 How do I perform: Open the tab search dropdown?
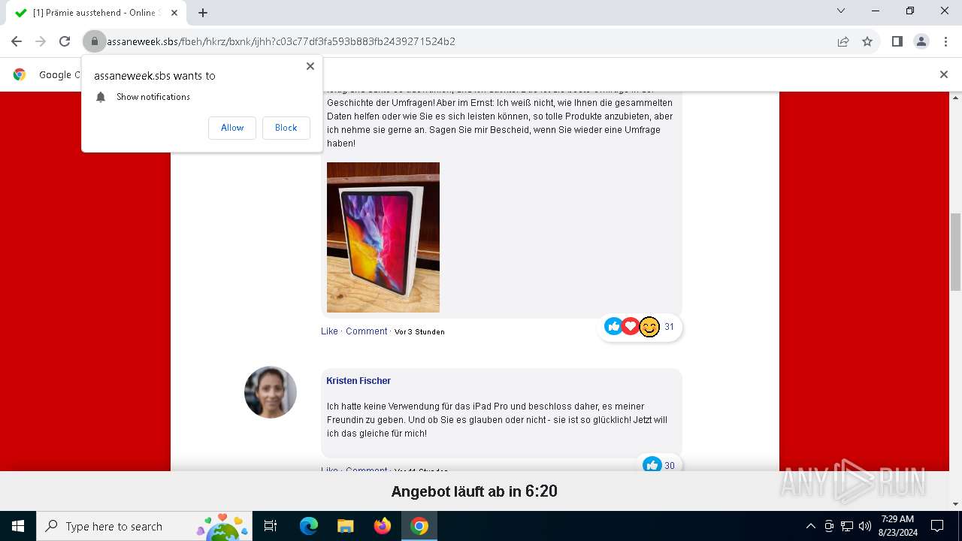tap(841, 11)
